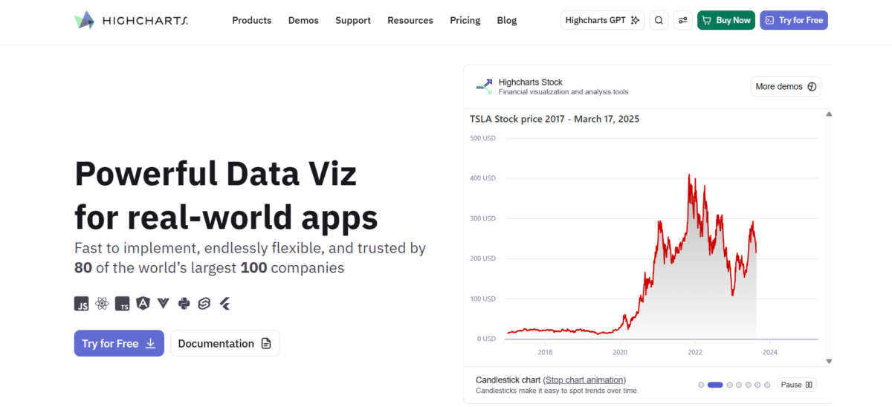Select the last carousel dot indicator
This screenshot has width=892, height=407.
pos(767,385)
